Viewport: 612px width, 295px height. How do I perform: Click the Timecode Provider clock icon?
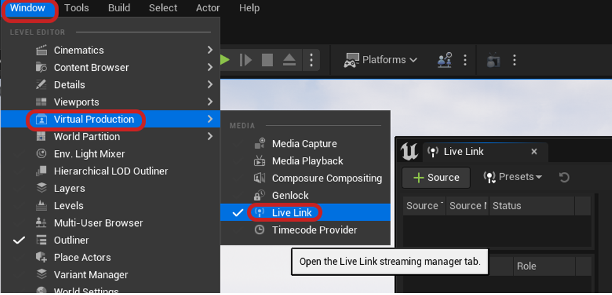(259, 230)
